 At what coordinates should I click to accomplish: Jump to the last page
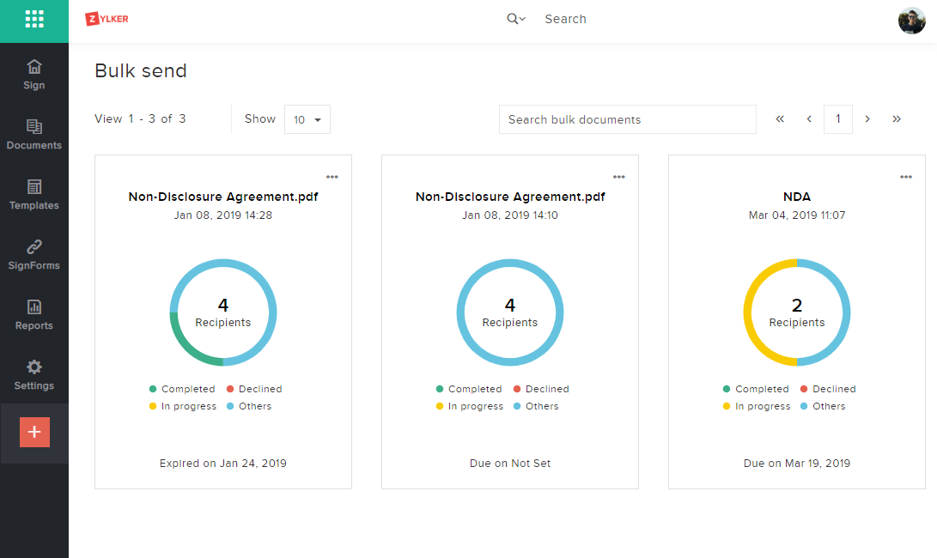pos(897,119)
